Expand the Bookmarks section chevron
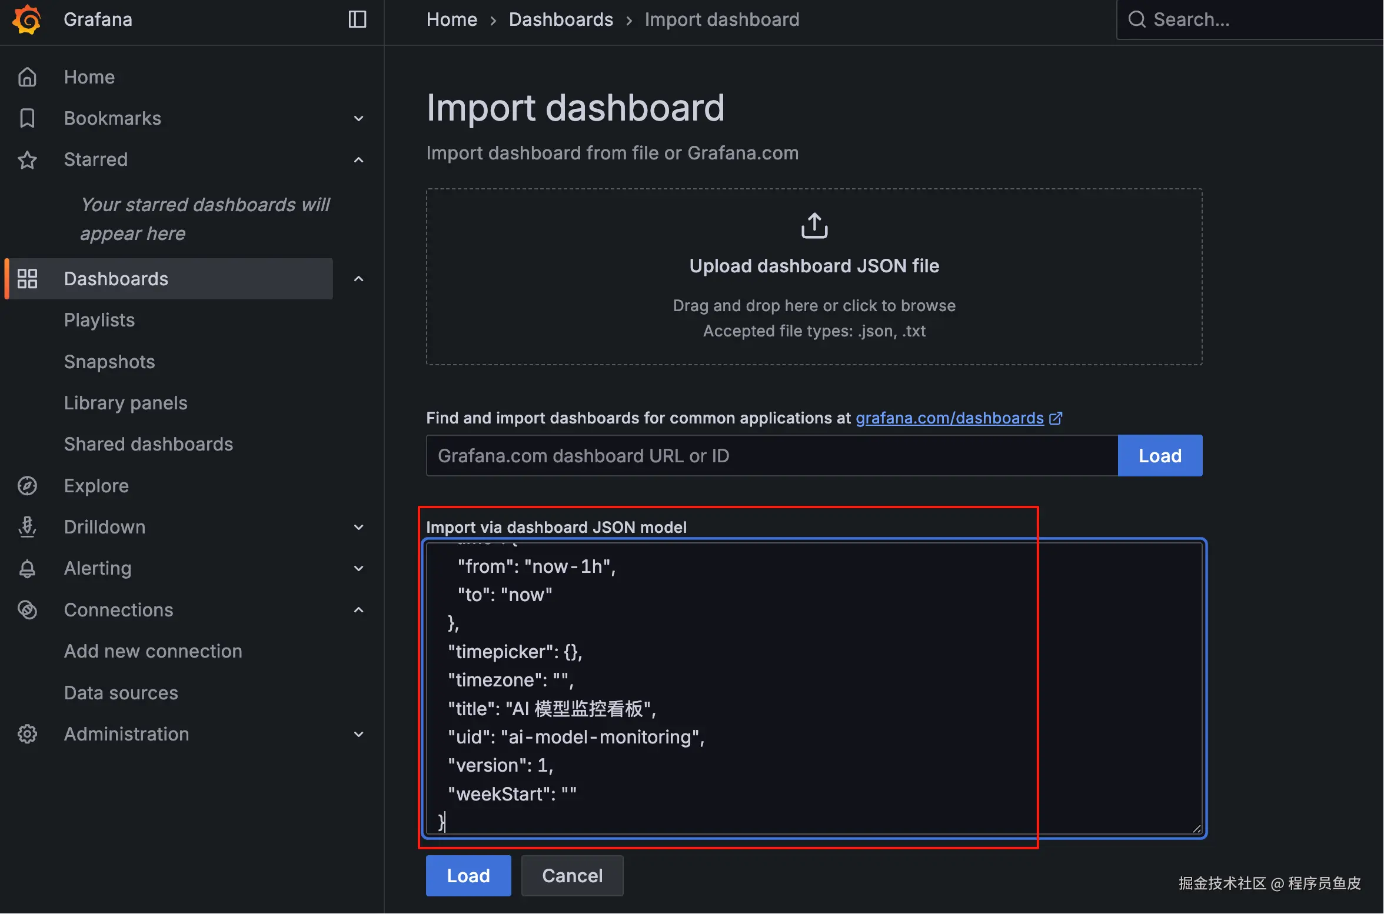1384x914 pixels. (x=358, y=118)
